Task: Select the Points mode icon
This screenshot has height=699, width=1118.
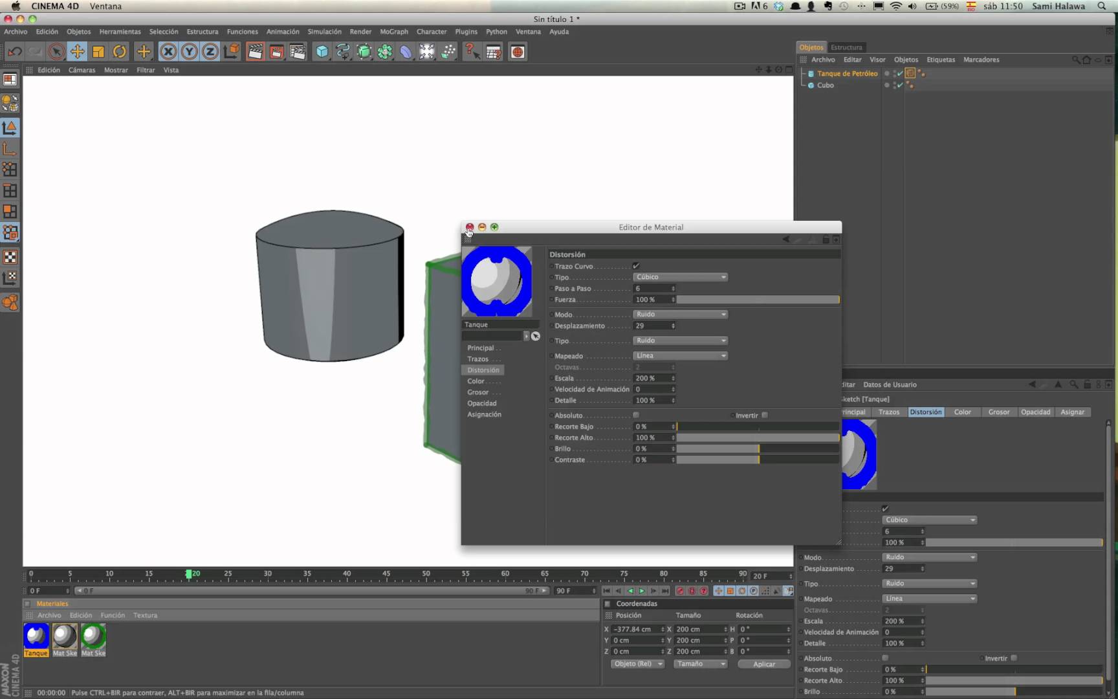Action: 10,170
